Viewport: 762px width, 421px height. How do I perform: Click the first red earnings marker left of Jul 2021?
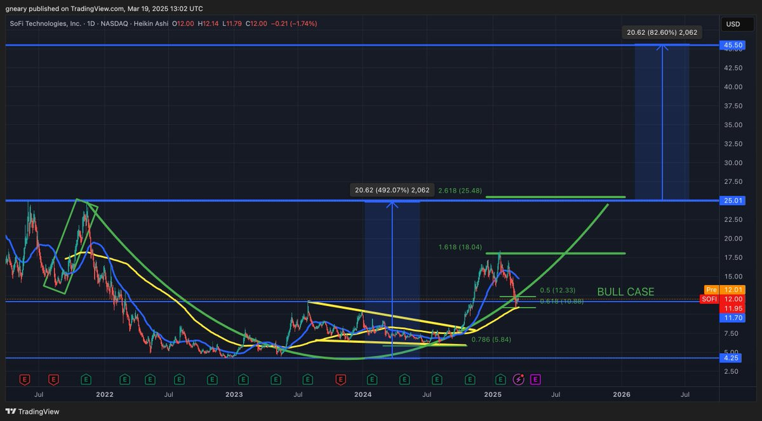point(25,379)
